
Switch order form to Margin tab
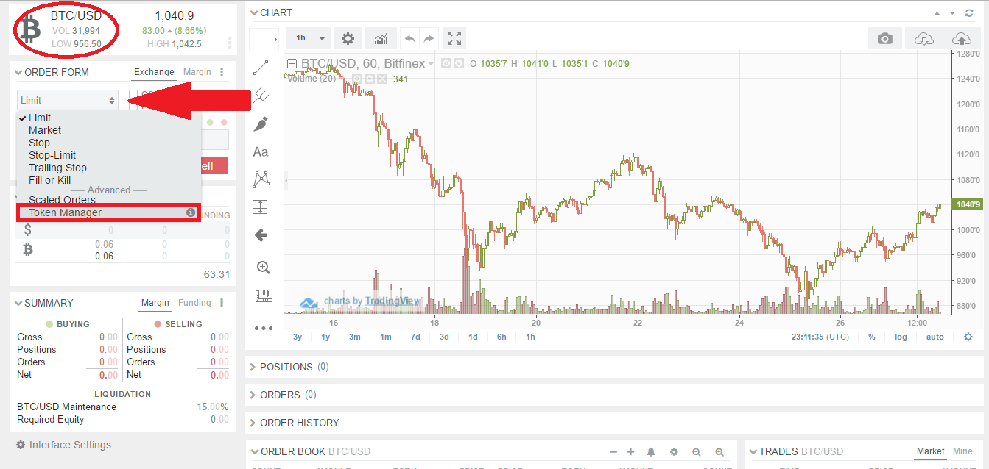pyautogui.click(x=197, y=72)
